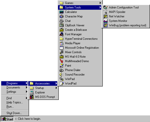Expand the Programs submenu arrow
The image size is (150, 122).
click(x=26, y=83)
